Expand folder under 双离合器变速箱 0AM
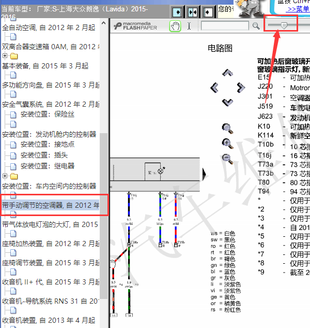This screenshot has height=328, width=310. pyautogui.click(x=5, y=56)
